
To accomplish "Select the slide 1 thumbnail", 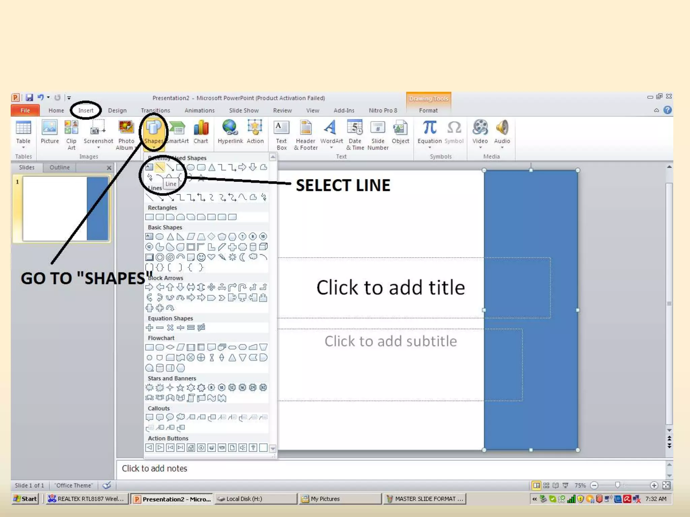I will point(66,209).
